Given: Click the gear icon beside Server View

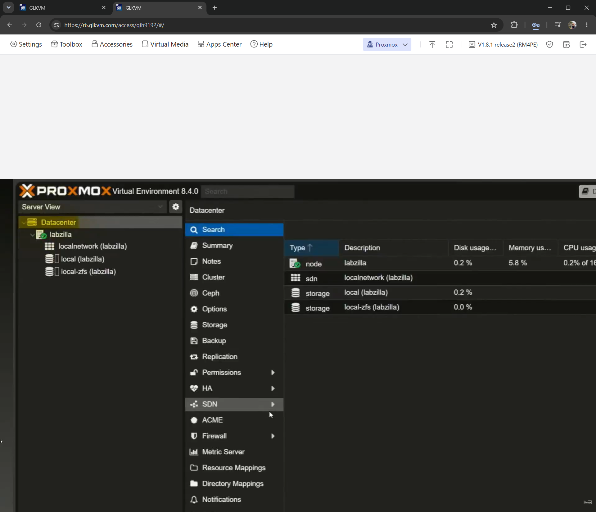Looking at the screenshot, I should click(x=175, y=207).
